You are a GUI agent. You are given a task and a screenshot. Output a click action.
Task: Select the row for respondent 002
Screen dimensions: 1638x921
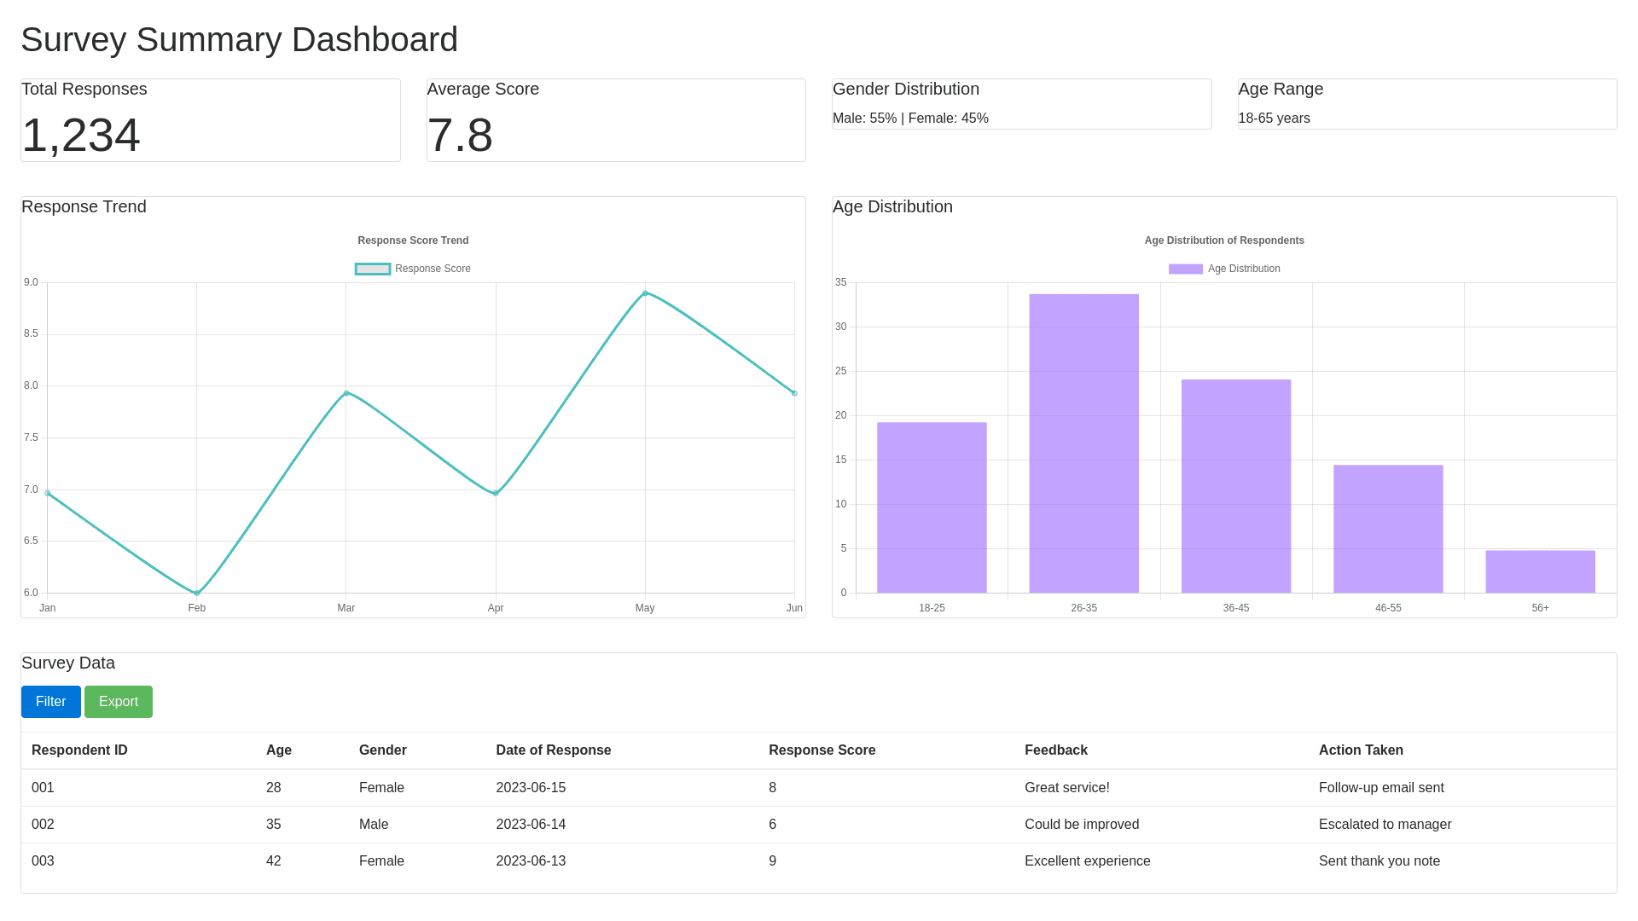tap(43, 825)
